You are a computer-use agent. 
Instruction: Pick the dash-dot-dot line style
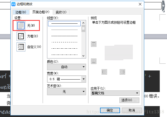[64, 55]
